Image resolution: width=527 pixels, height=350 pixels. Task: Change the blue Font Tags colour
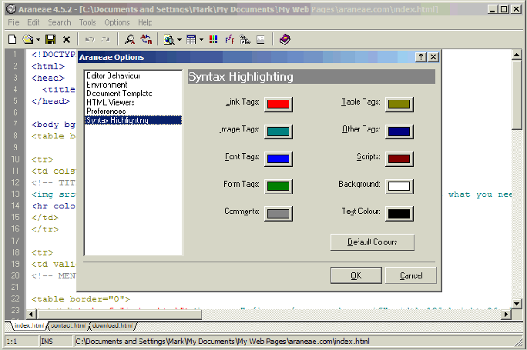(278, 158)
